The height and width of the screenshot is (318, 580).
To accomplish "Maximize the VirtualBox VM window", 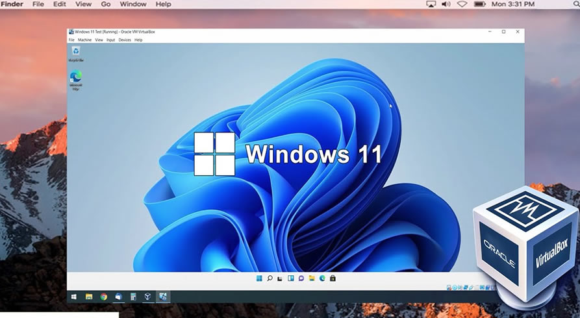I will pyautogui.click(x=503, y=32).
